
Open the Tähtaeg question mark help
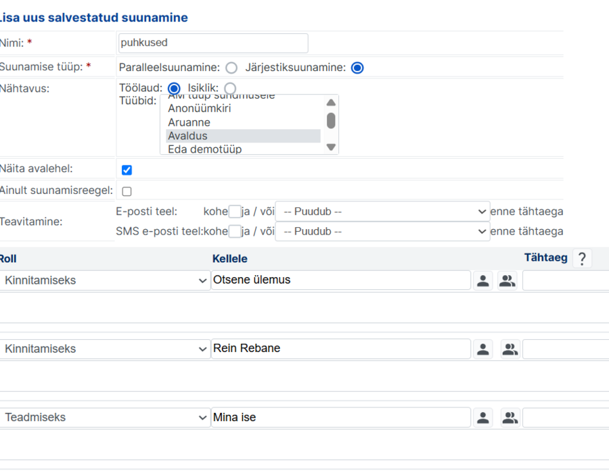pos(582,259)
